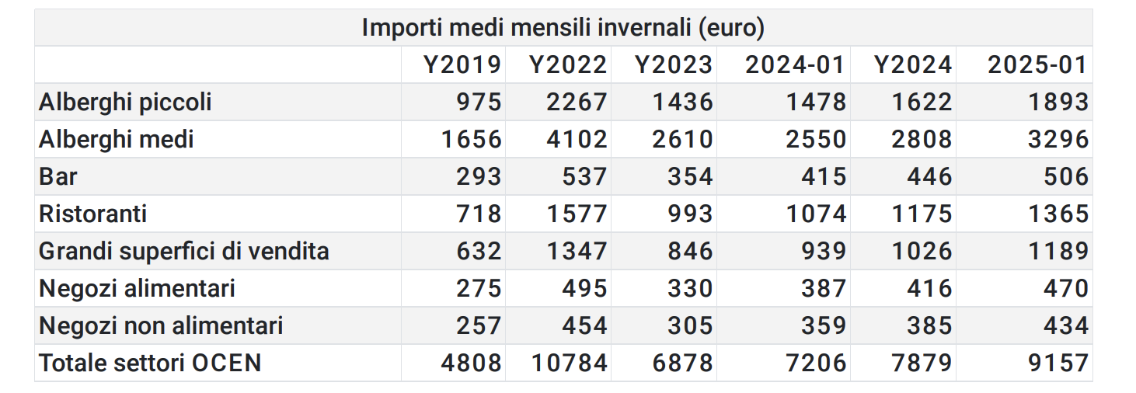Screen dimensions: 1136x393
Task: Select the Alberghi piccoli row label
Action: (x=125, y=102)
